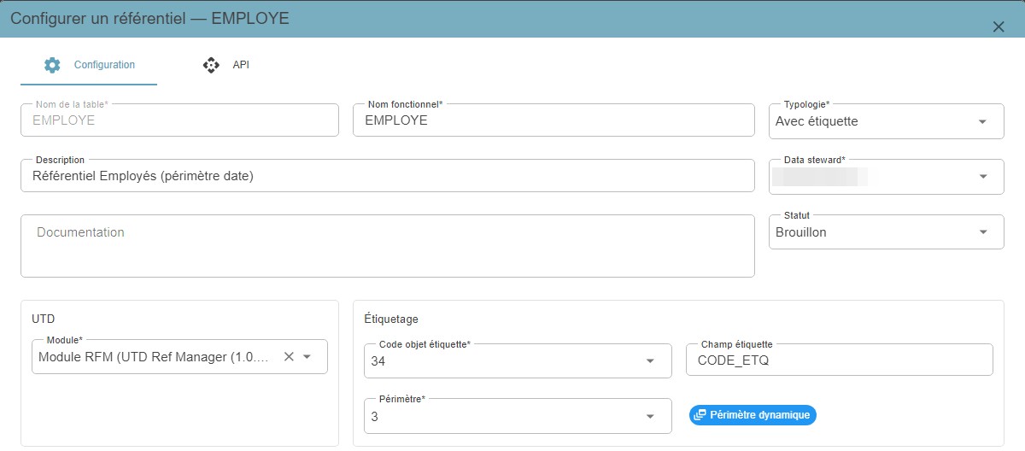Open the API tab label
The height and width of the screenshot is (451, 1025).
(x=241, y=65)
